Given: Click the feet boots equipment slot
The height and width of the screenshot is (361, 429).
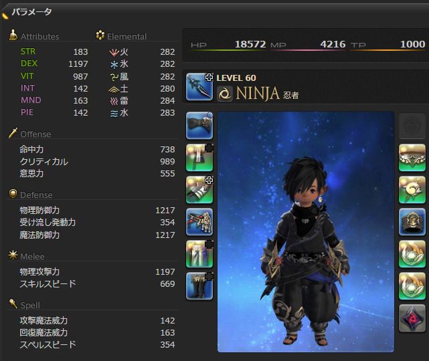Looking at the screenshot, I should [x=199, y=286].
